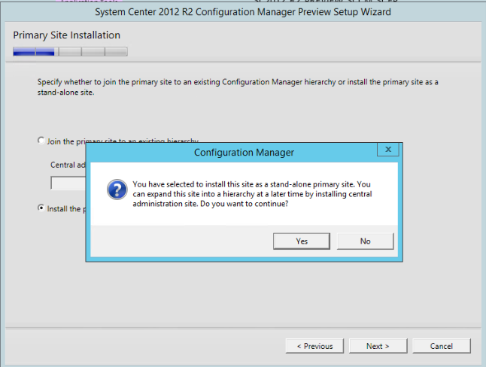The height and width of the screenshot is (367, 486).
Task: Click second filled progress bar segment
Action: click(x=47, y=52)
